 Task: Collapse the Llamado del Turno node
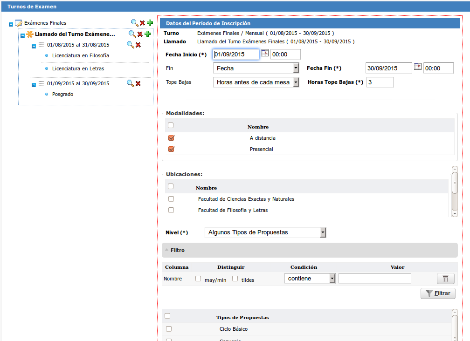coord(22,35)
